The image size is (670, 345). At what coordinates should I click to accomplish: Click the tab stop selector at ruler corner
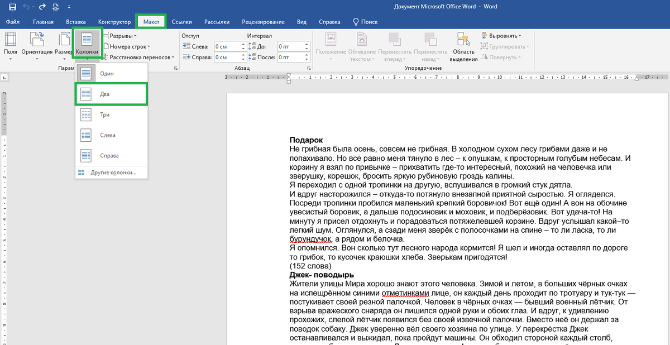tap(4, 78)
